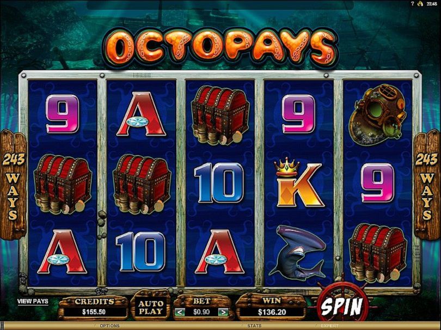Click the left 243 Ways wooden sign
The image size is (441, 330).
click(x=13, y=186)
